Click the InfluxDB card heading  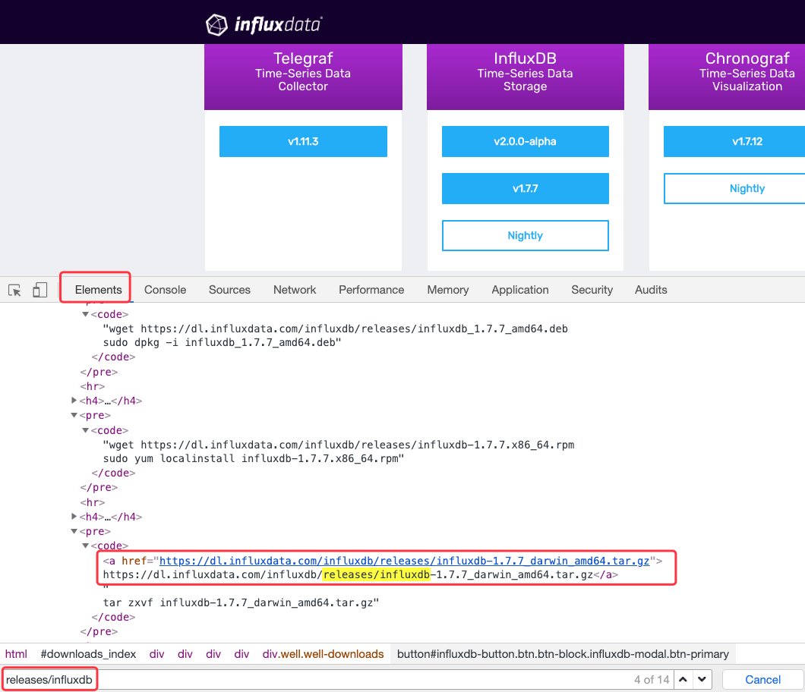pos(526,58)
